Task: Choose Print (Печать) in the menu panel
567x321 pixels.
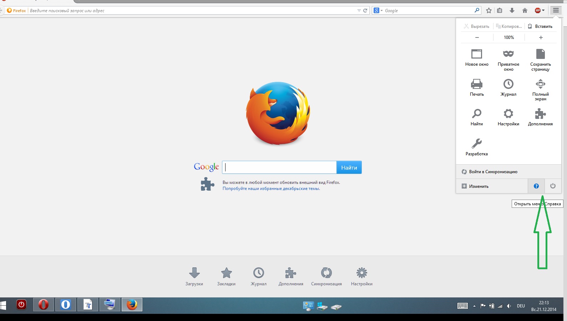Action: (477, 87)
